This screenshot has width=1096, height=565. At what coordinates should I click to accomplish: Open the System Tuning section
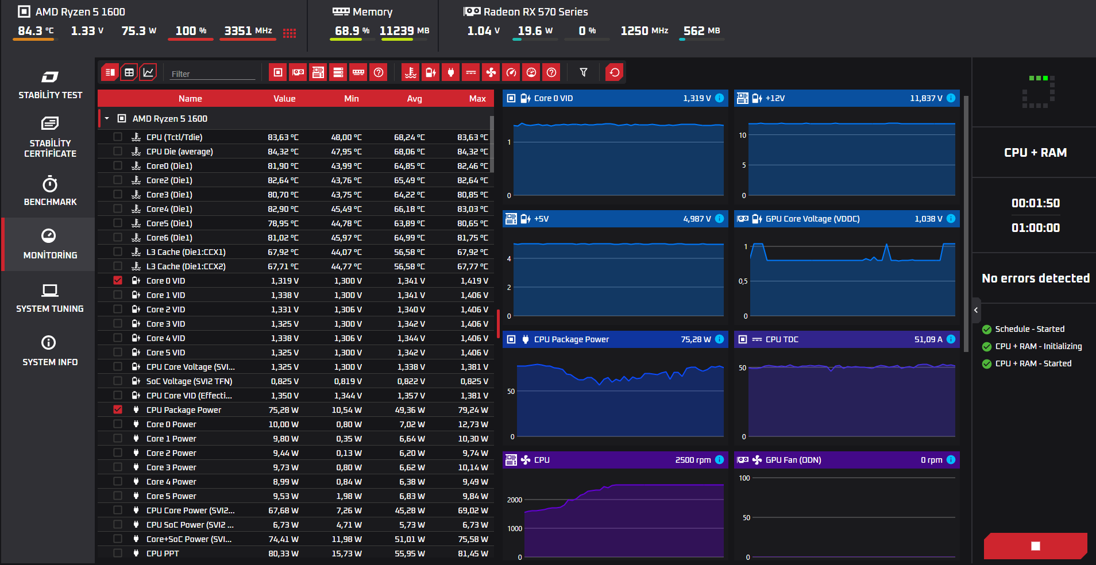tap(50, 297)
